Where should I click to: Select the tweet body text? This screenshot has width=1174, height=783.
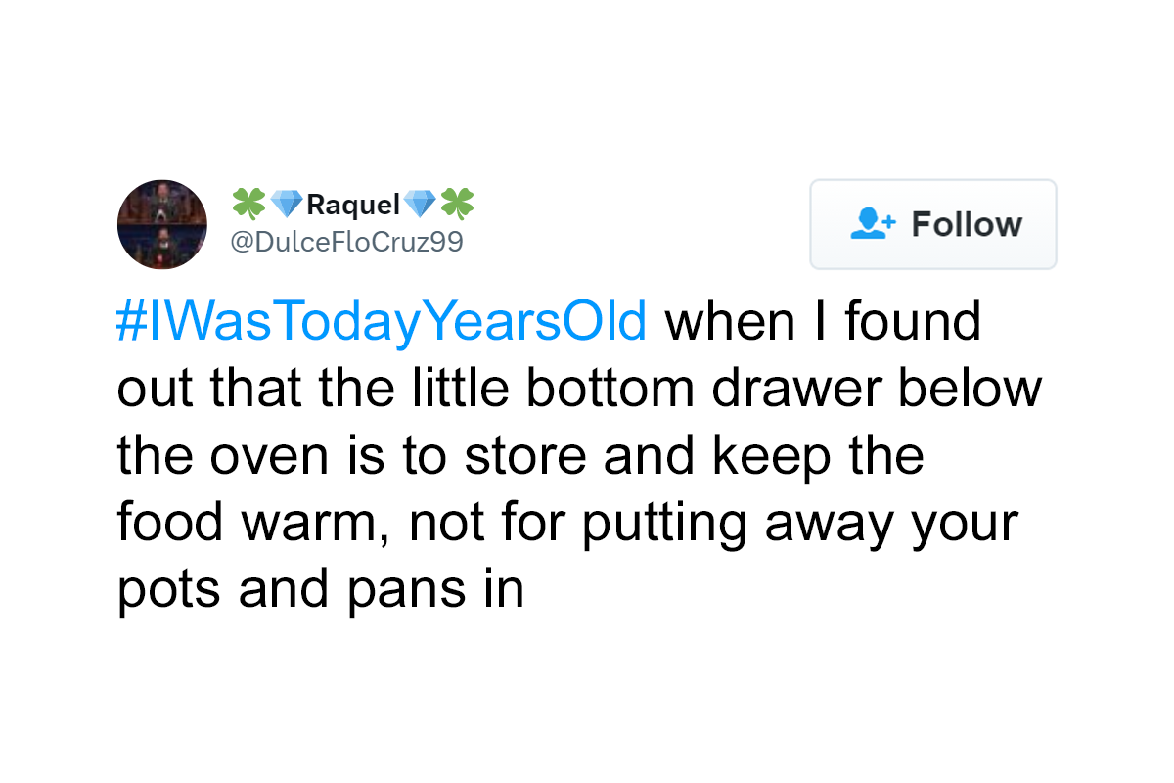(x=577, y=454)
